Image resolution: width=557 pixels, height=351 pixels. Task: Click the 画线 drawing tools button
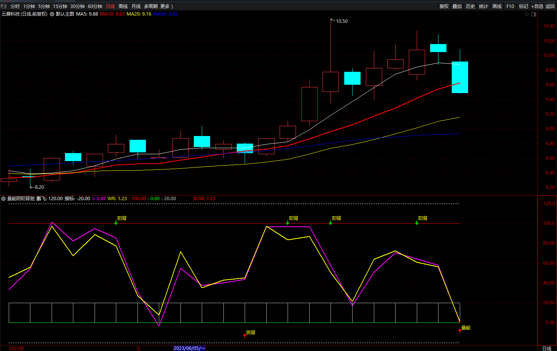[x=497, y=6]
